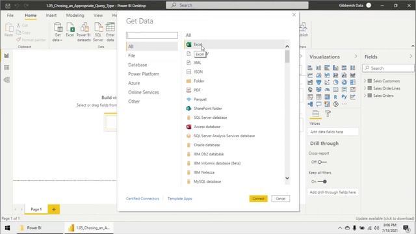
Task: Open the Certified Connectors link
Action: tap(143, 198)
